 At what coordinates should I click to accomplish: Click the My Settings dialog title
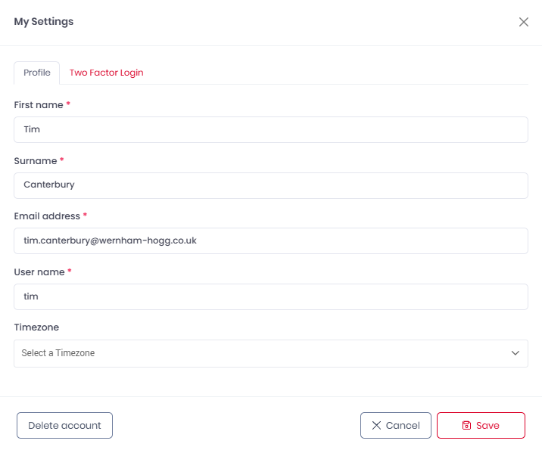(44, 22)
